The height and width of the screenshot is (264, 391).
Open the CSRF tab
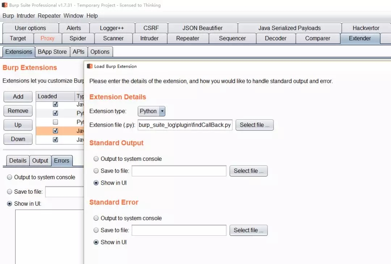click(151, 28)
